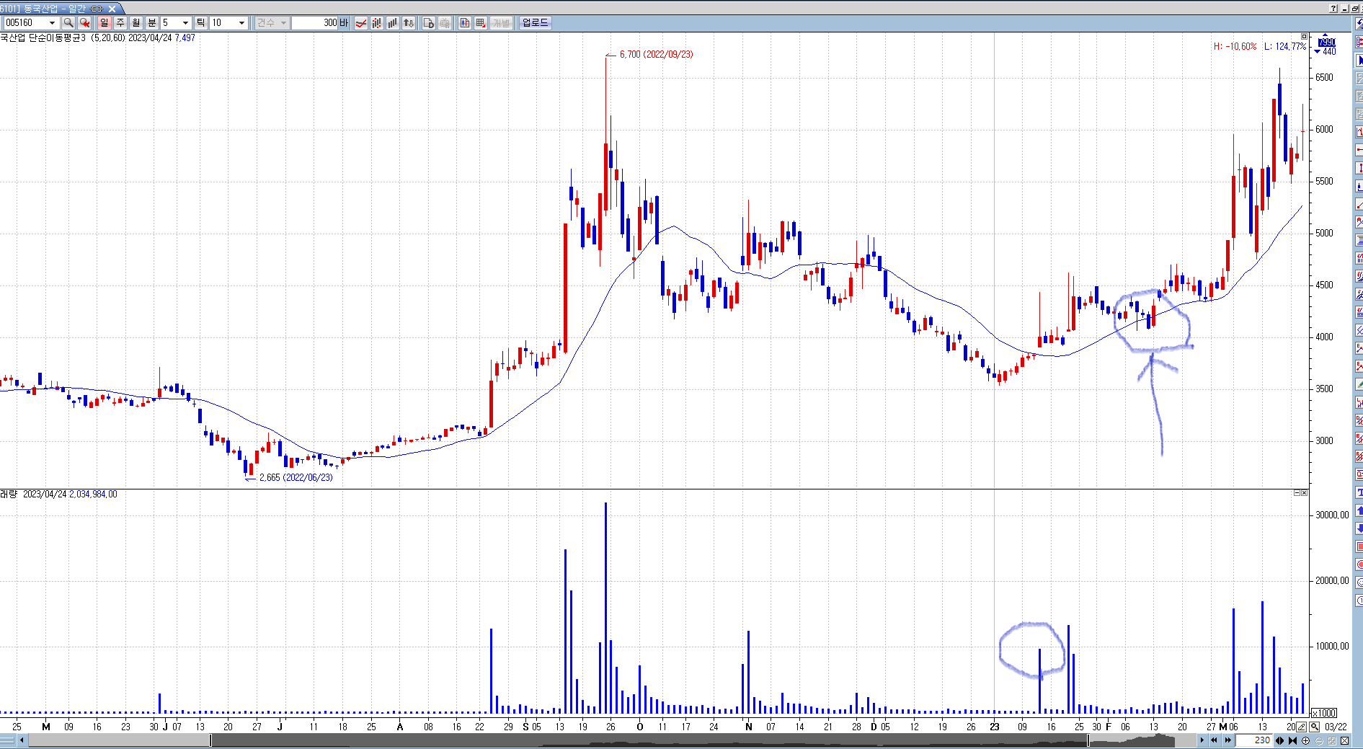1363x749 pixels.
Task: Switch chart to weekly (주) period
Action: (120, 23)
